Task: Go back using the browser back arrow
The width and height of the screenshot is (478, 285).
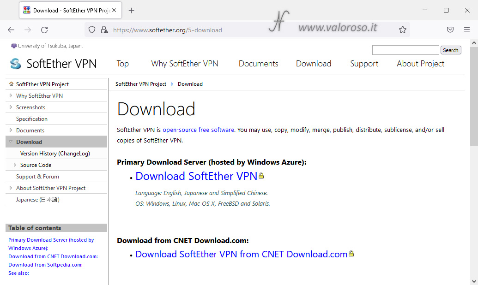Action: 11,30
